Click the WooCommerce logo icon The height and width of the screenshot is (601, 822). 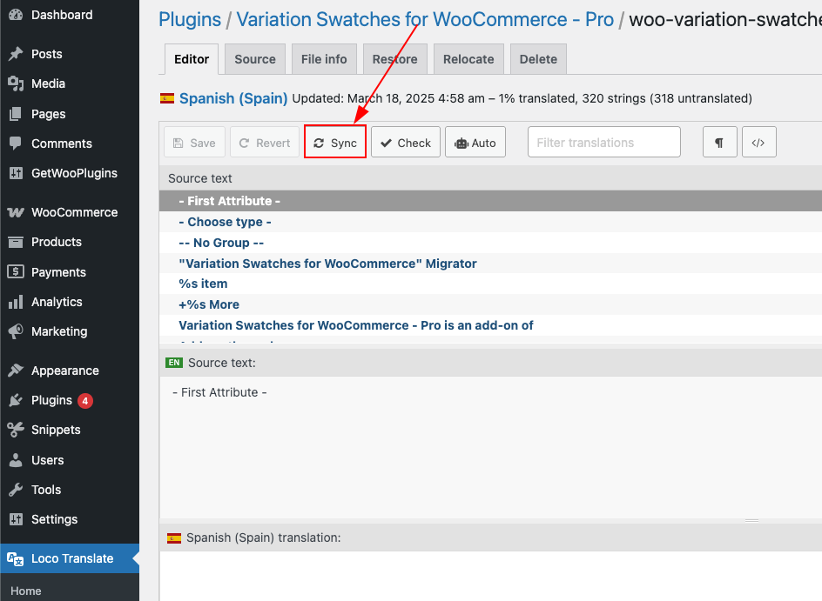[16, 212]
